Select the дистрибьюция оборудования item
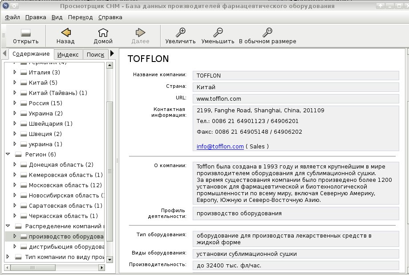 coord(66,247)
